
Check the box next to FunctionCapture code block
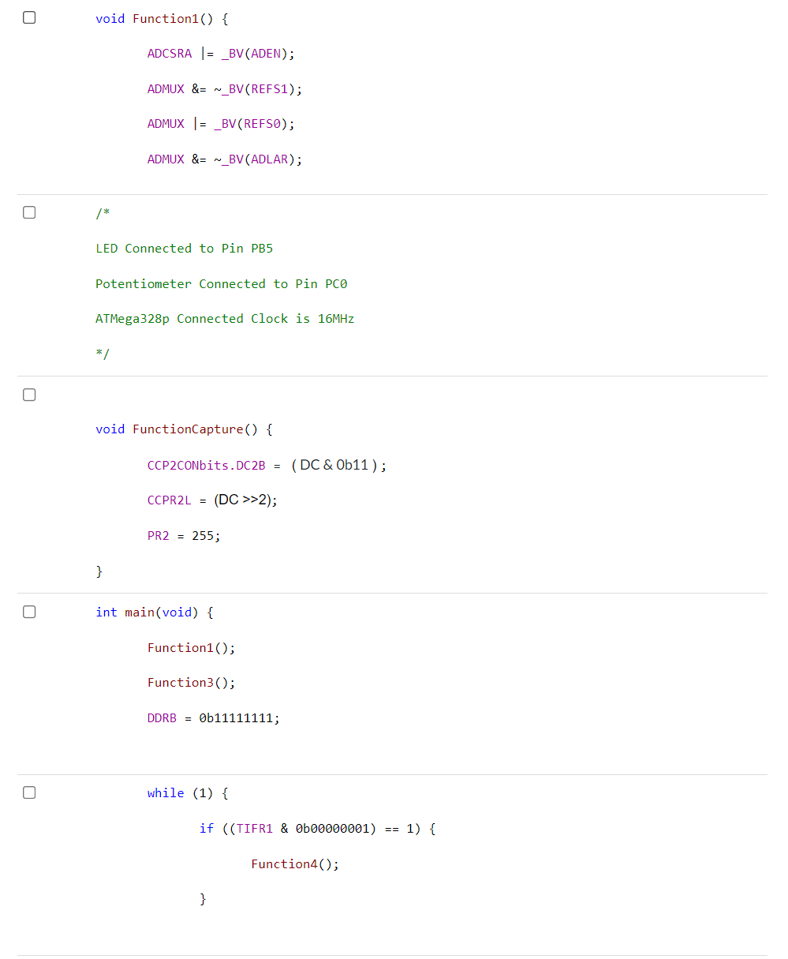point(28,394)
